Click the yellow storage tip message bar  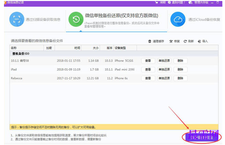(114, 127)
